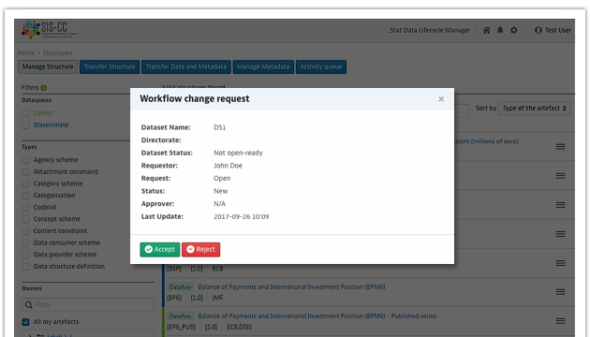Check the Data consumer scheme type

(25, 242)
